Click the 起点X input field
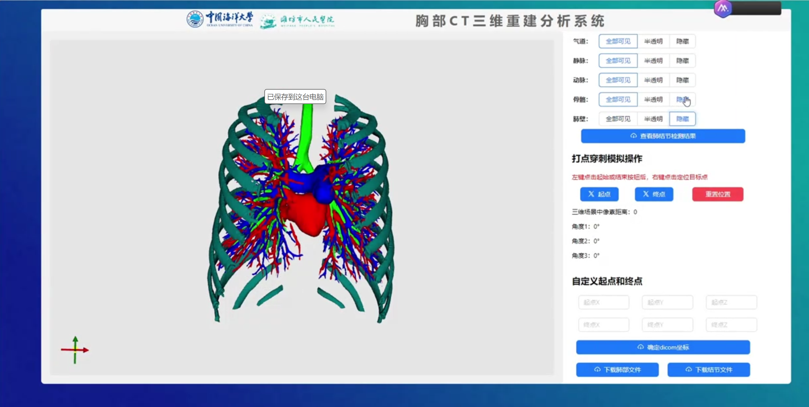Image resolution: width=809 pixels, height=407 pixels. 604,302
